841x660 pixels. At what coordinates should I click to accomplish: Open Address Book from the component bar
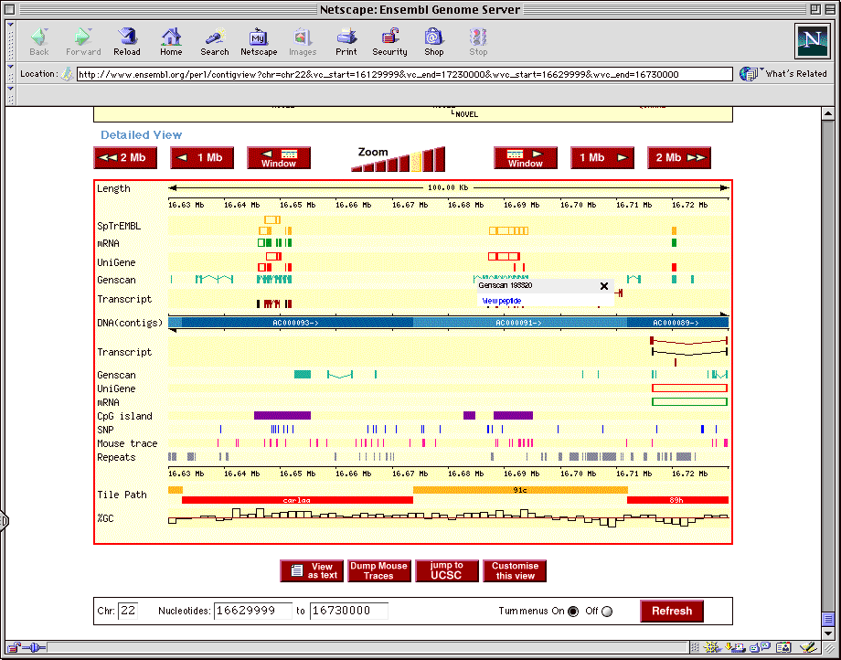tap(783, 648)
